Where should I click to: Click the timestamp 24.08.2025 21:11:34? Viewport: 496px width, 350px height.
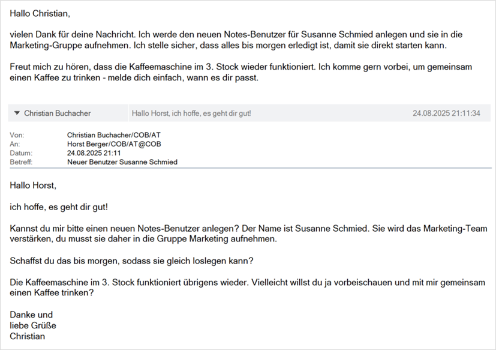point(446,113)
